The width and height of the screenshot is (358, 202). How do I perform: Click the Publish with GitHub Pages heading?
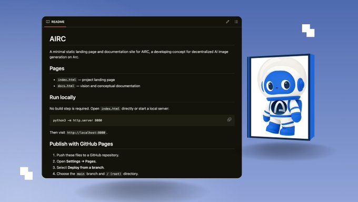(81, 144)
